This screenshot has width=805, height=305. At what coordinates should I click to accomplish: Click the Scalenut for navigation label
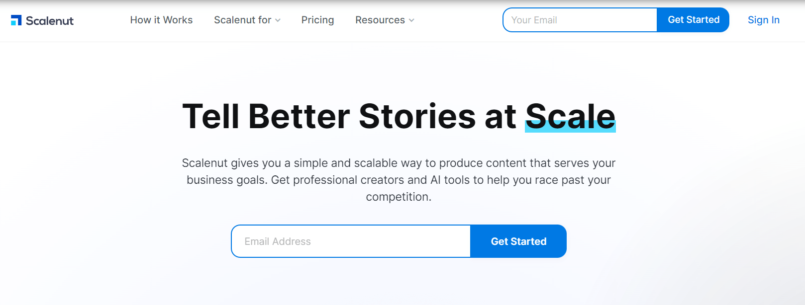(x=242, y=20)
